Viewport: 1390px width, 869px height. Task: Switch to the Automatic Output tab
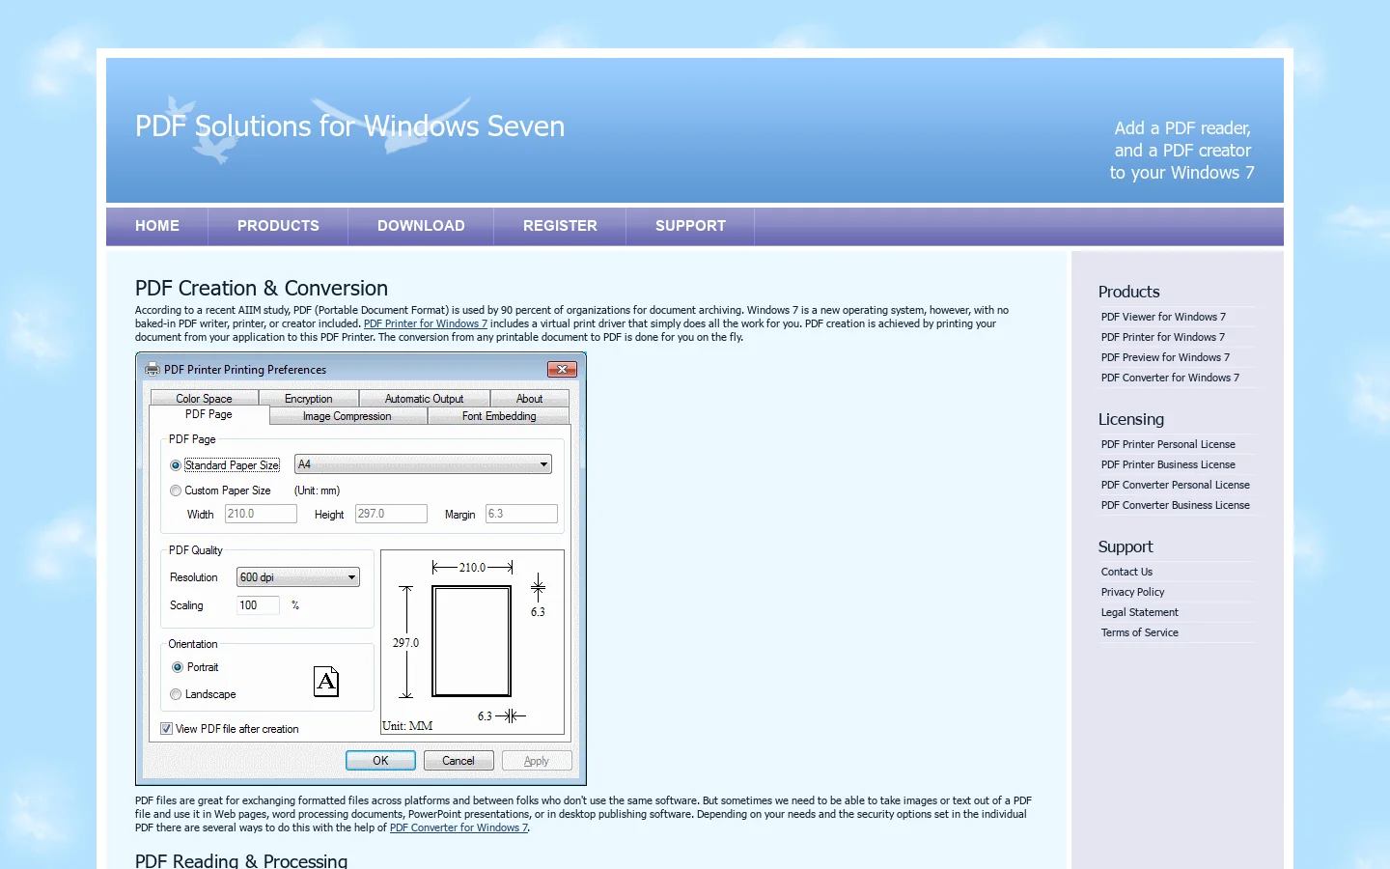coord(425,399)
